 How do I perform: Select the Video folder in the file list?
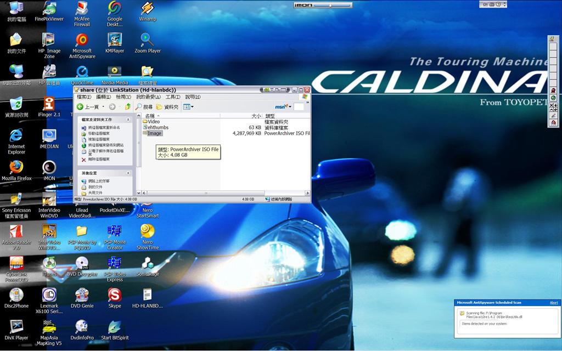pyautogui.click(x=151, y=121)
